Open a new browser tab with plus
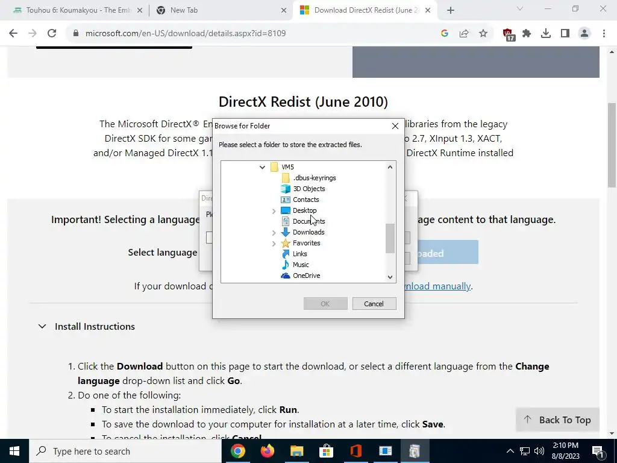 [x=451, y=11]
